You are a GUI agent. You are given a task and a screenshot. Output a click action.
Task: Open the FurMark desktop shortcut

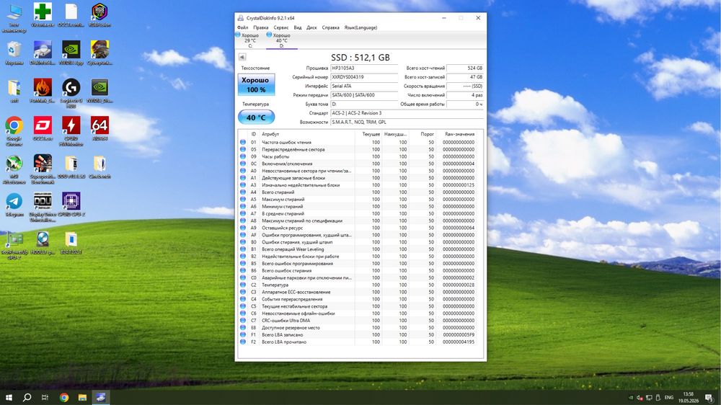point(43,91)
